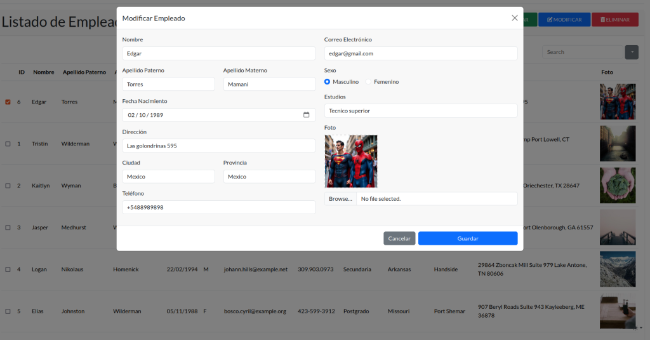Click the Nombre field containing Edgar
Viewport: 650px width, 340px height.
coord(219,53)
